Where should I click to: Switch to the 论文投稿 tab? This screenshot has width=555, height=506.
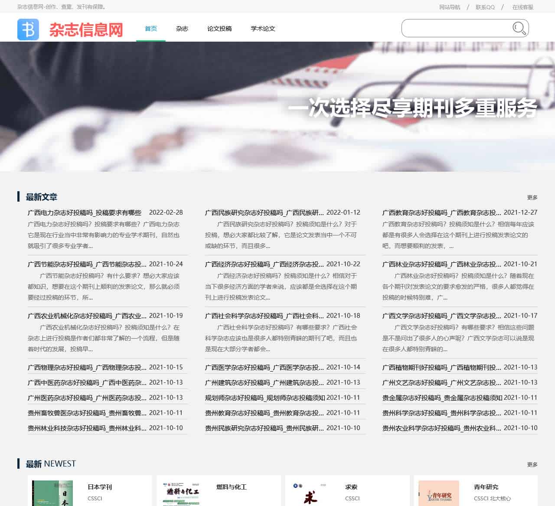click(x=219, y=29)
